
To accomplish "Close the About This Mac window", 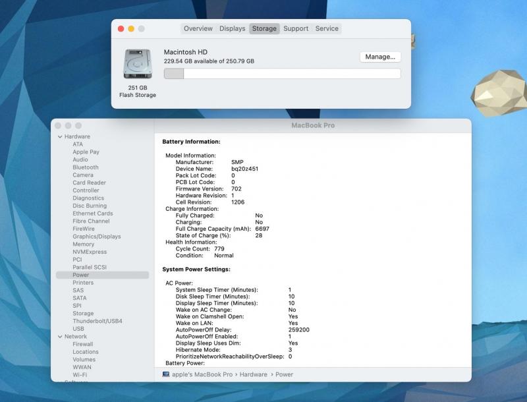I will pos(121,28).
